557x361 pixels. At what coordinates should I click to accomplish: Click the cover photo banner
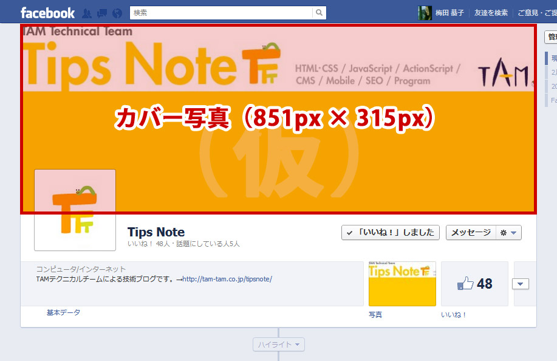pyautogui.click(x=278, y=119)
